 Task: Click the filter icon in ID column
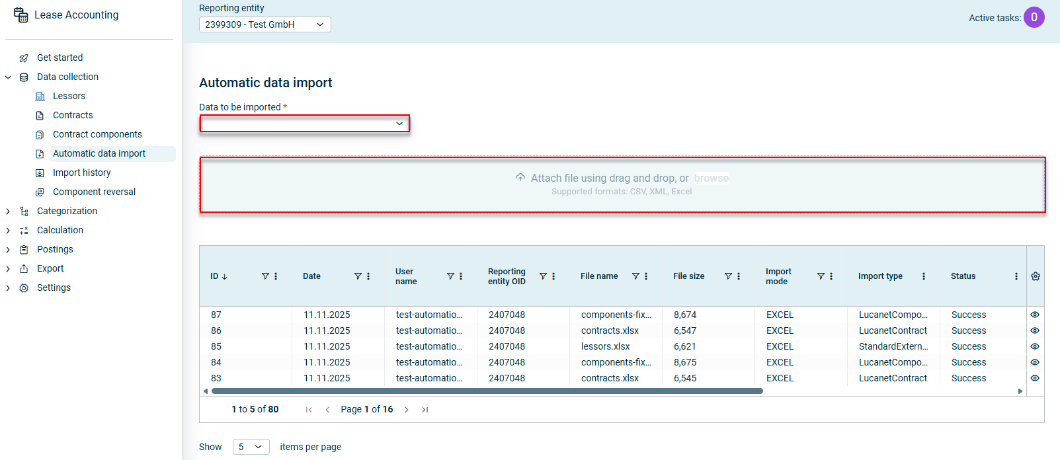point(265,276)
